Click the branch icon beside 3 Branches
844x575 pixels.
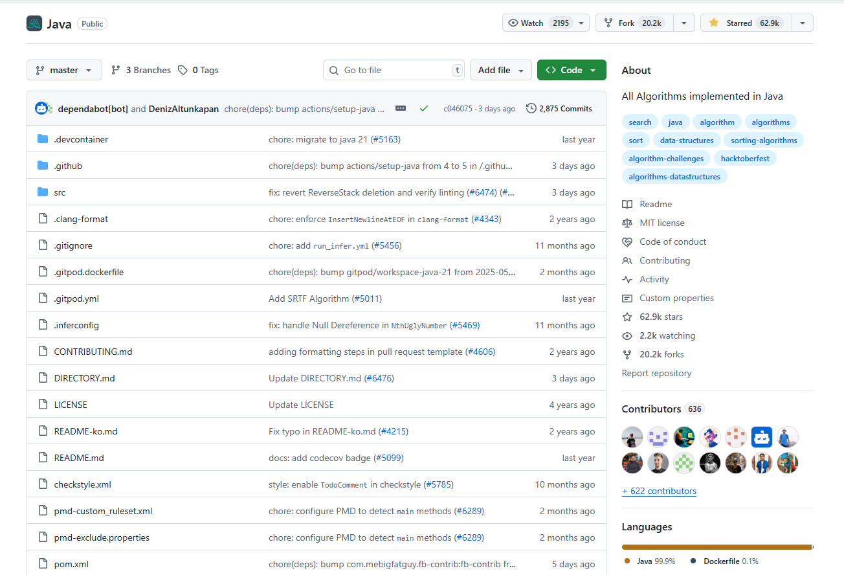pyautogui.click(x=116, y=70)
